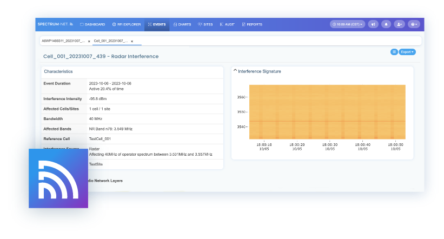
Task: Click the interference signature spectrogram chart
Action: (327, 112)
